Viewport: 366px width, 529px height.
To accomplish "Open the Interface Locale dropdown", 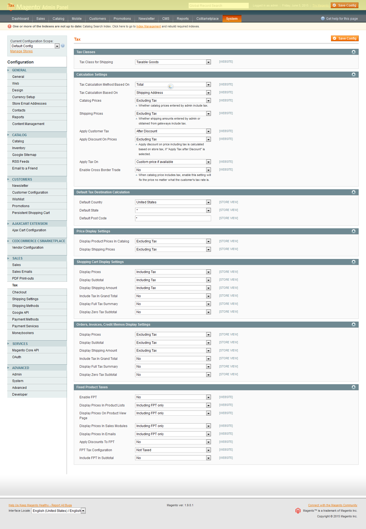I will [59, 511].
